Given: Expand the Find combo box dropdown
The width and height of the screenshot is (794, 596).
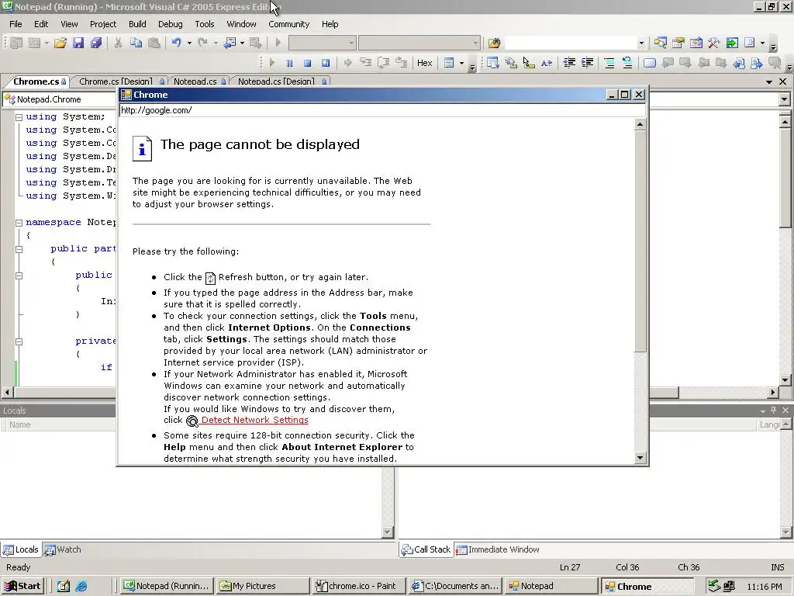Looking at the screenshot, I should [641, 43].
